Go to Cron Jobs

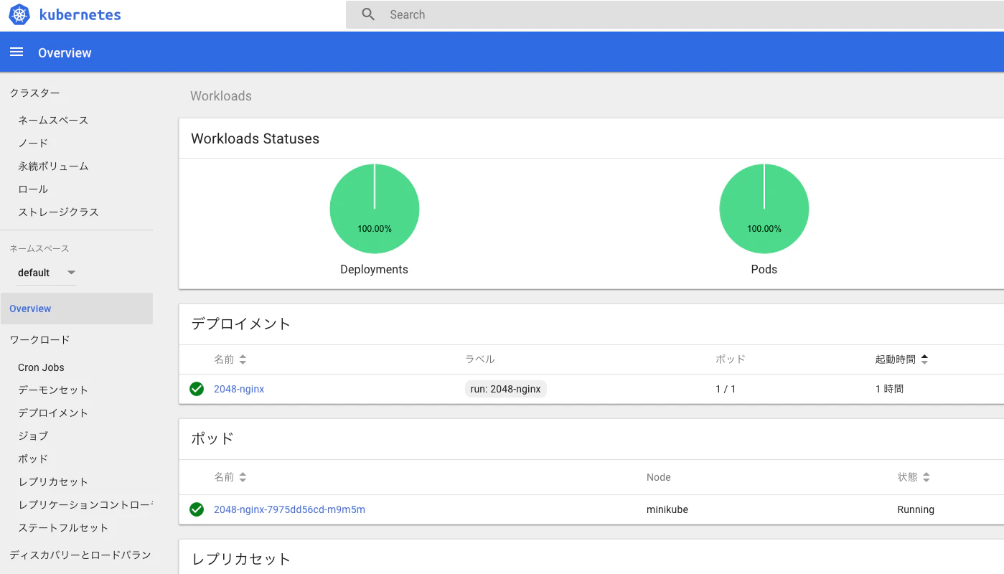click(41, 367)
